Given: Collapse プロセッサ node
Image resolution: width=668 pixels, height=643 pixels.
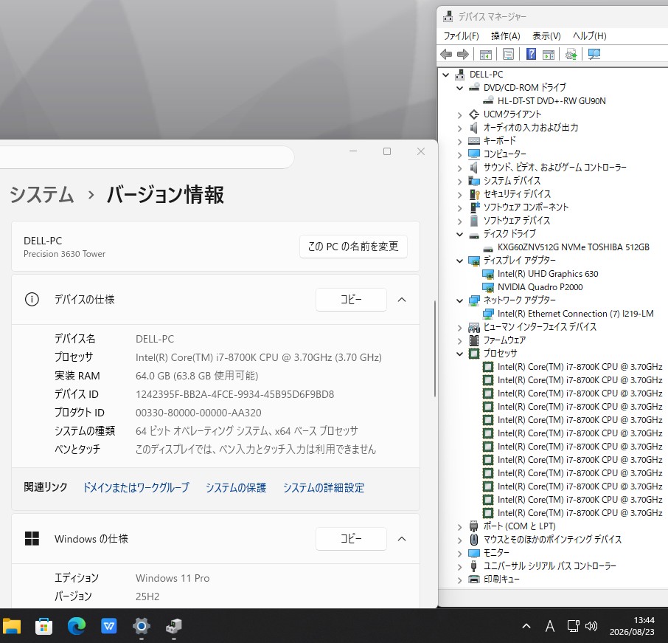Looking at the screenshot, I should pyautogui.click(x=459, y=354).
